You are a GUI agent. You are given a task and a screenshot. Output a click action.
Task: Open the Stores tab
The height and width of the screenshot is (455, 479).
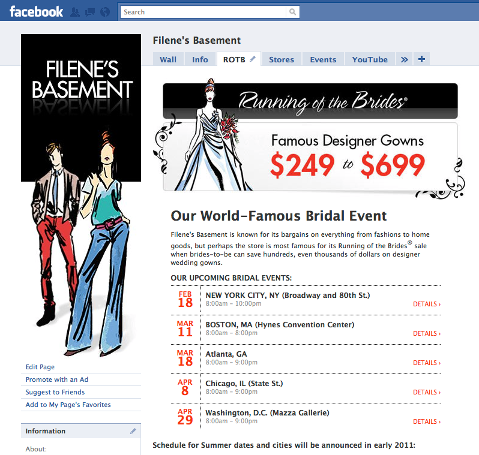(x=282, y=59)
